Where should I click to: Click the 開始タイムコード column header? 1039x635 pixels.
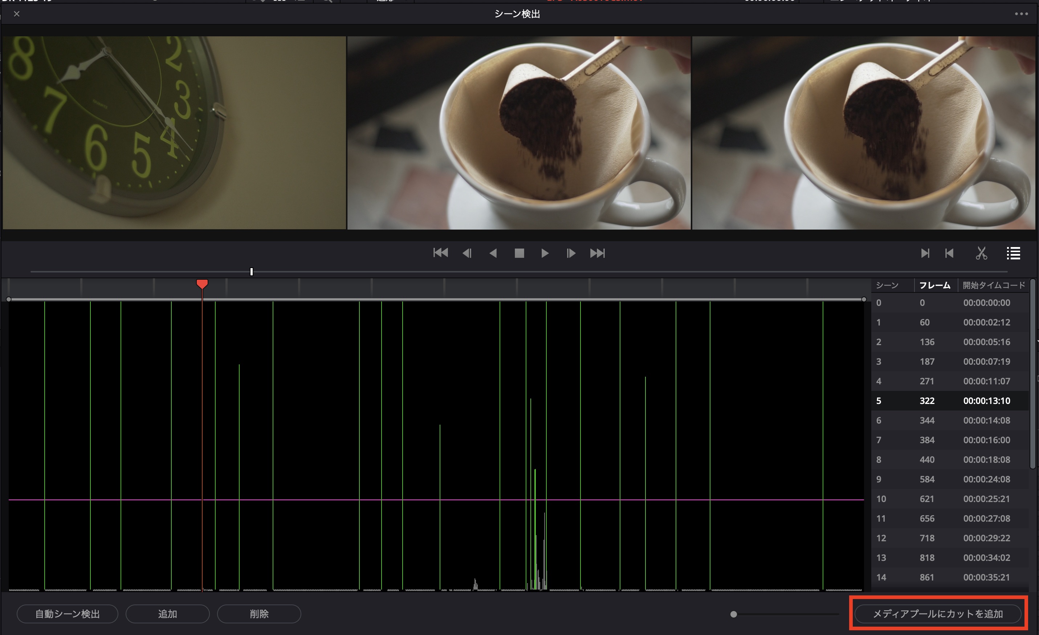click(x=994, y=286)
